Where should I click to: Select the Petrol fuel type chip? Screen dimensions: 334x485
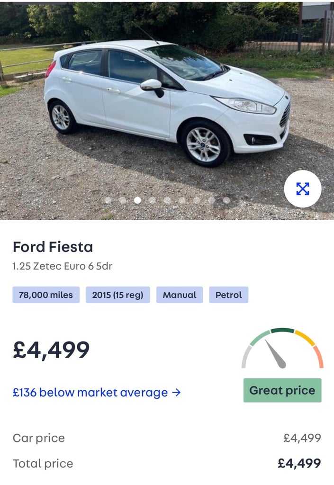click(x=229, y=295)
